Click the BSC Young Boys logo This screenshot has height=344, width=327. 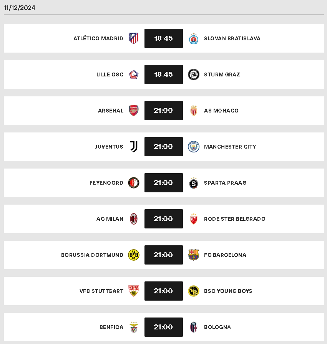coord(194,291)
